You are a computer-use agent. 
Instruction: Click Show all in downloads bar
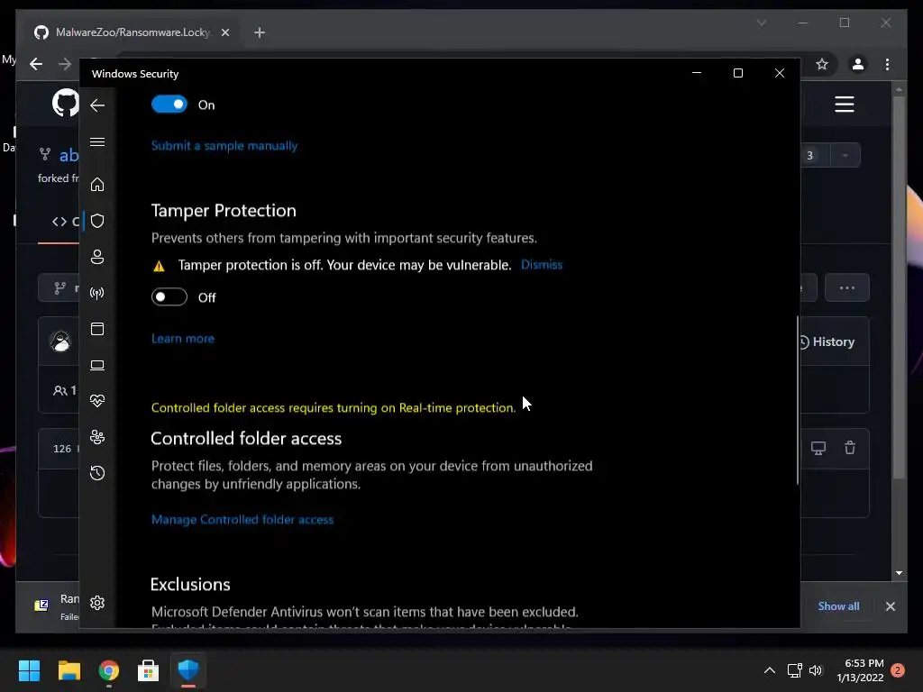(x=838, y=606)
